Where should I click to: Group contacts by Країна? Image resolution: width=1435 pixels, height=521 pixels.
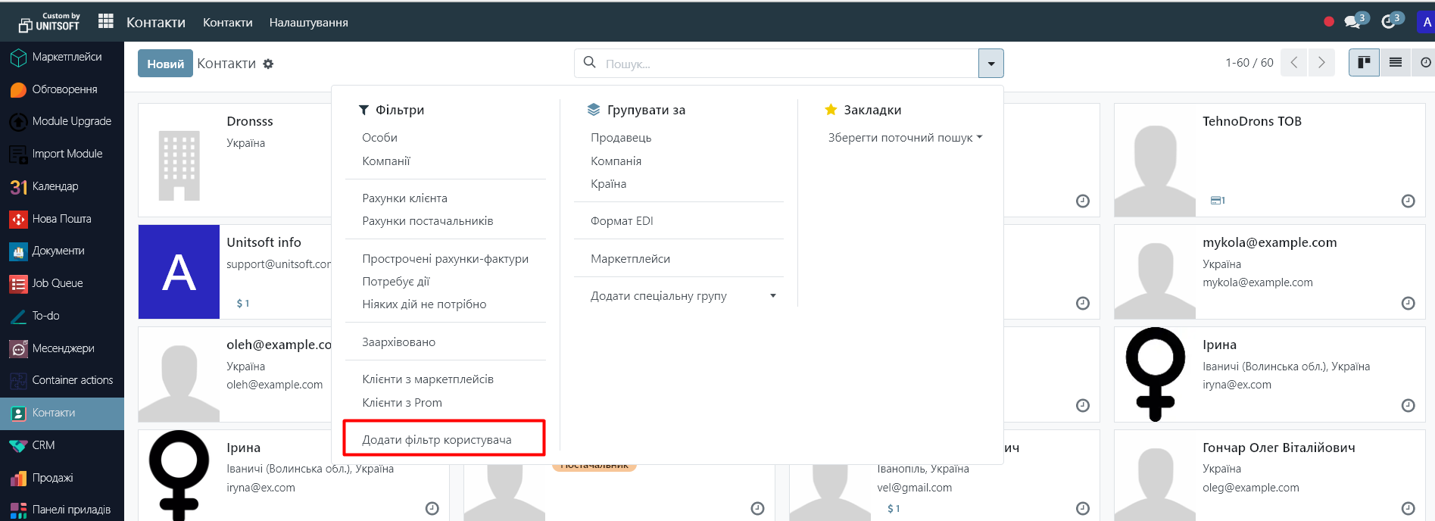608,184
